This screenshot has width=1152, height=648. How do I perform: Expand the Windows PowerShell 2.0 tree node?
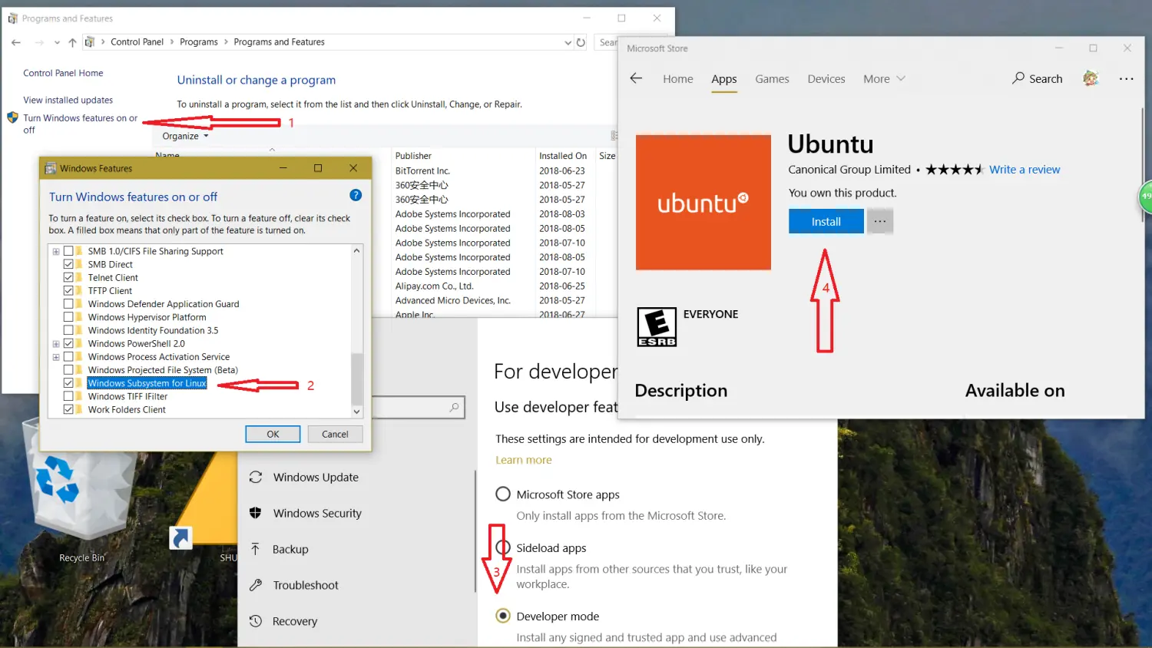click(x=56, y=343)
